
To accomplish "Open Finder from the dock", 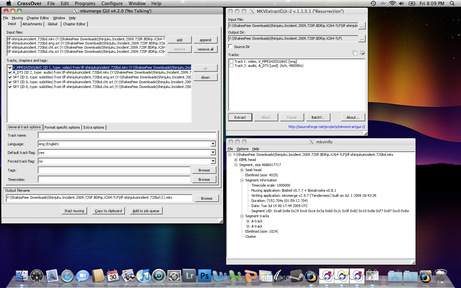I will (x=22, y=276).
